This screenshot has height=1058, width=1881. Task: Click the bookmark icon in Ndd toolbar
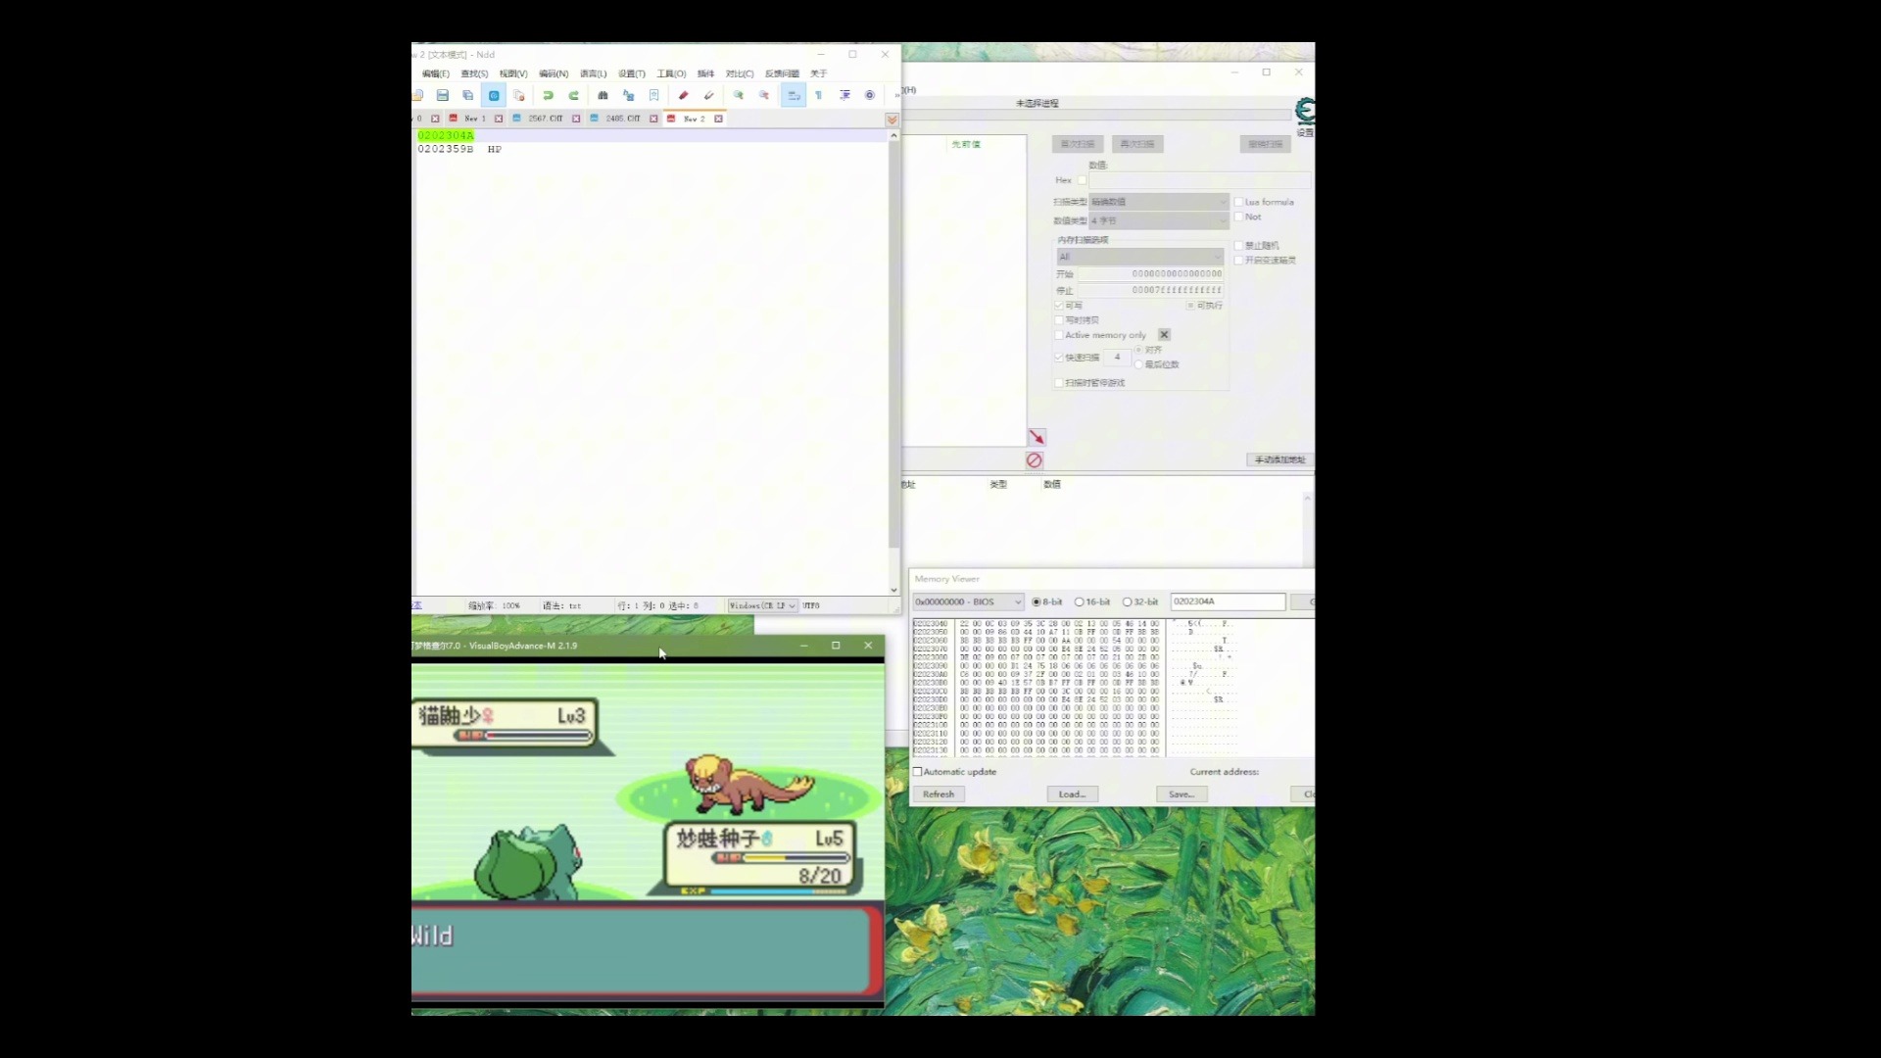point(653,95)
